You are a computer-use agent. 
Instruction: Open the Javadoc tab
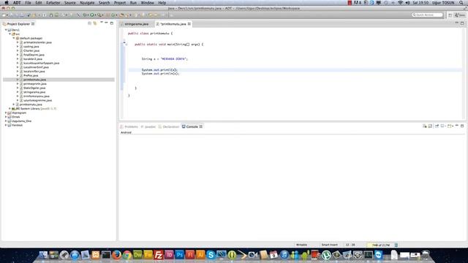coord(148,126)
